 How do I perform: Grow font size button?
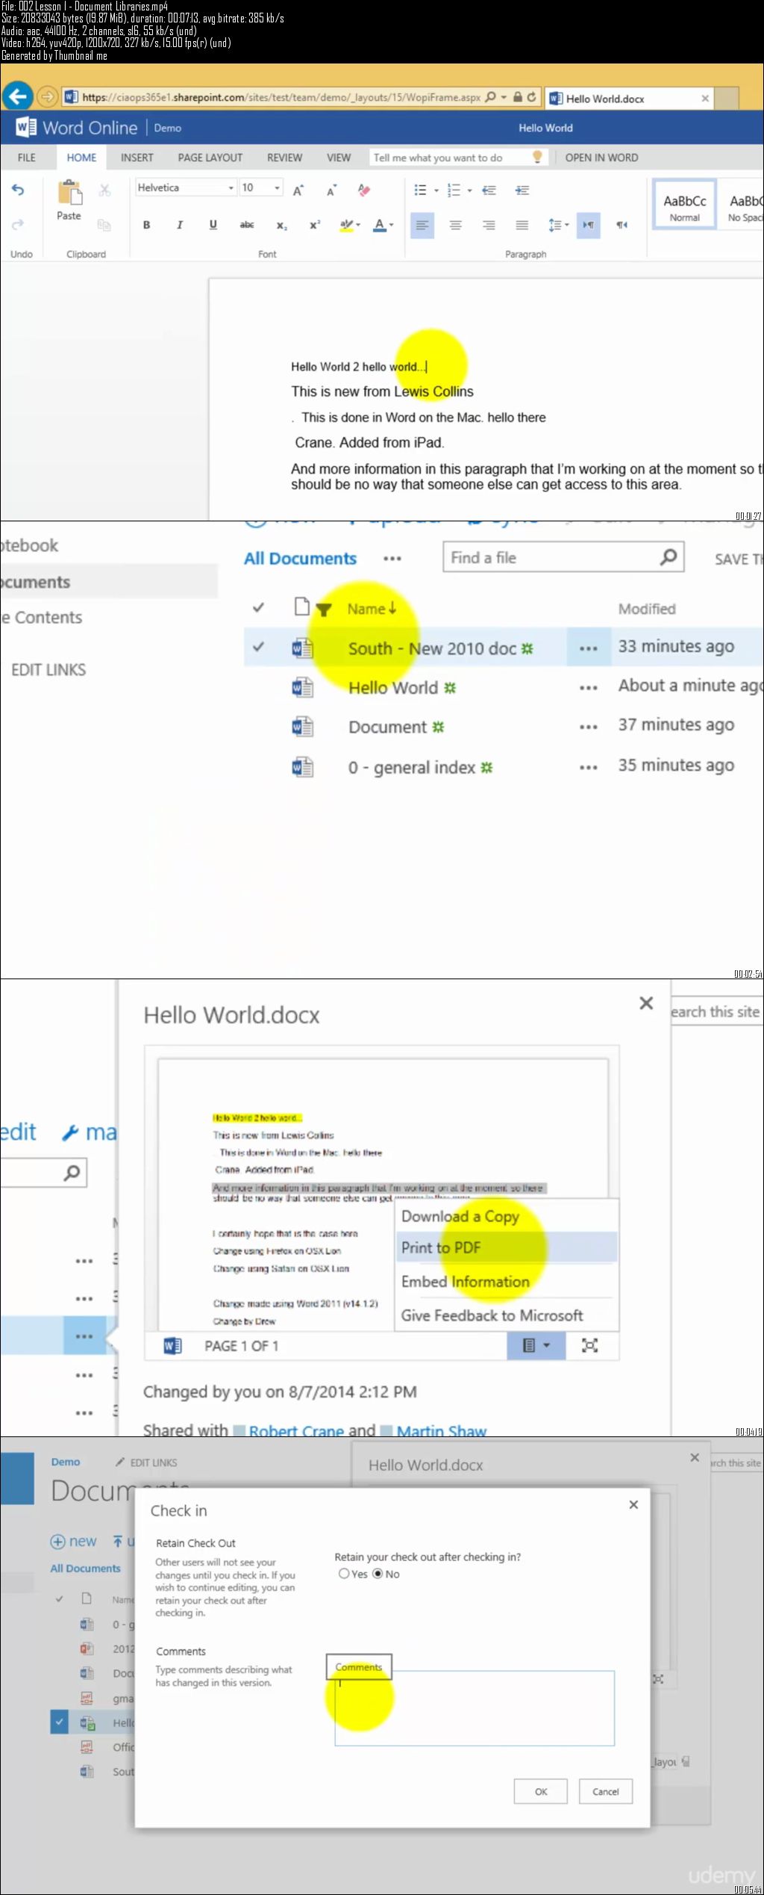(298, 190)
